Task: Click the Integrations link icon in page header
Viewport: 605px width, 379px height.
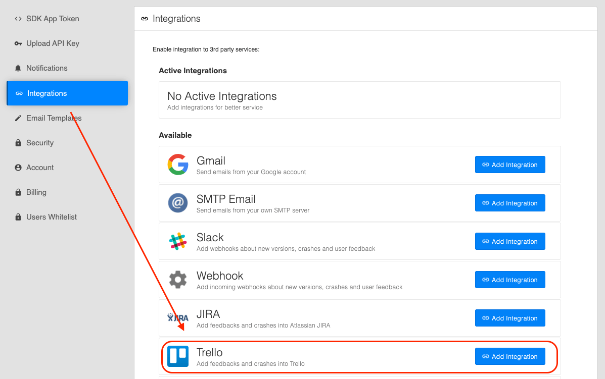Action: coord(145,18)
